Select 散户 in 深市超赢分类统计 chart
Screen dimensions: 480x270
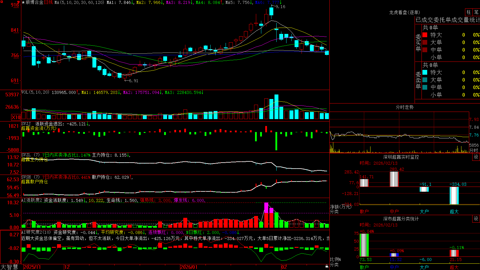[364, 267]
